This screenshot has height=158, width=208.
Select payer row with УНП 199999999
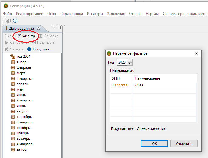click(120, 85)
